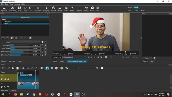Zoom timeline to fit
Screen dimensions: 172x97
(x=102, y=68)
